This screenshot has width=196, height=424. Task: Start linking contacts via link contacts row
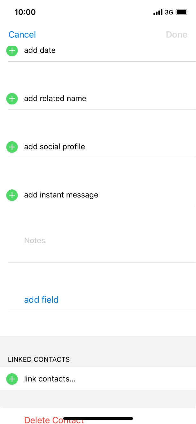(50, 379)
